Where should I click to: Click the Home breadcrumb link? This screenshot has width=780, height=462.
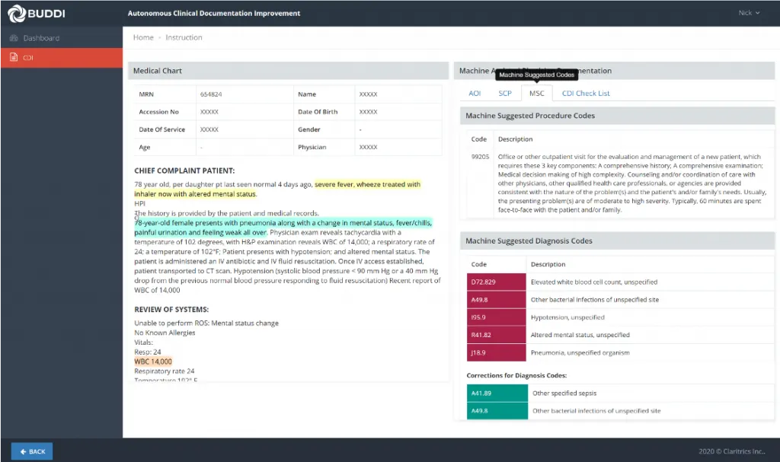coord(143,37)
